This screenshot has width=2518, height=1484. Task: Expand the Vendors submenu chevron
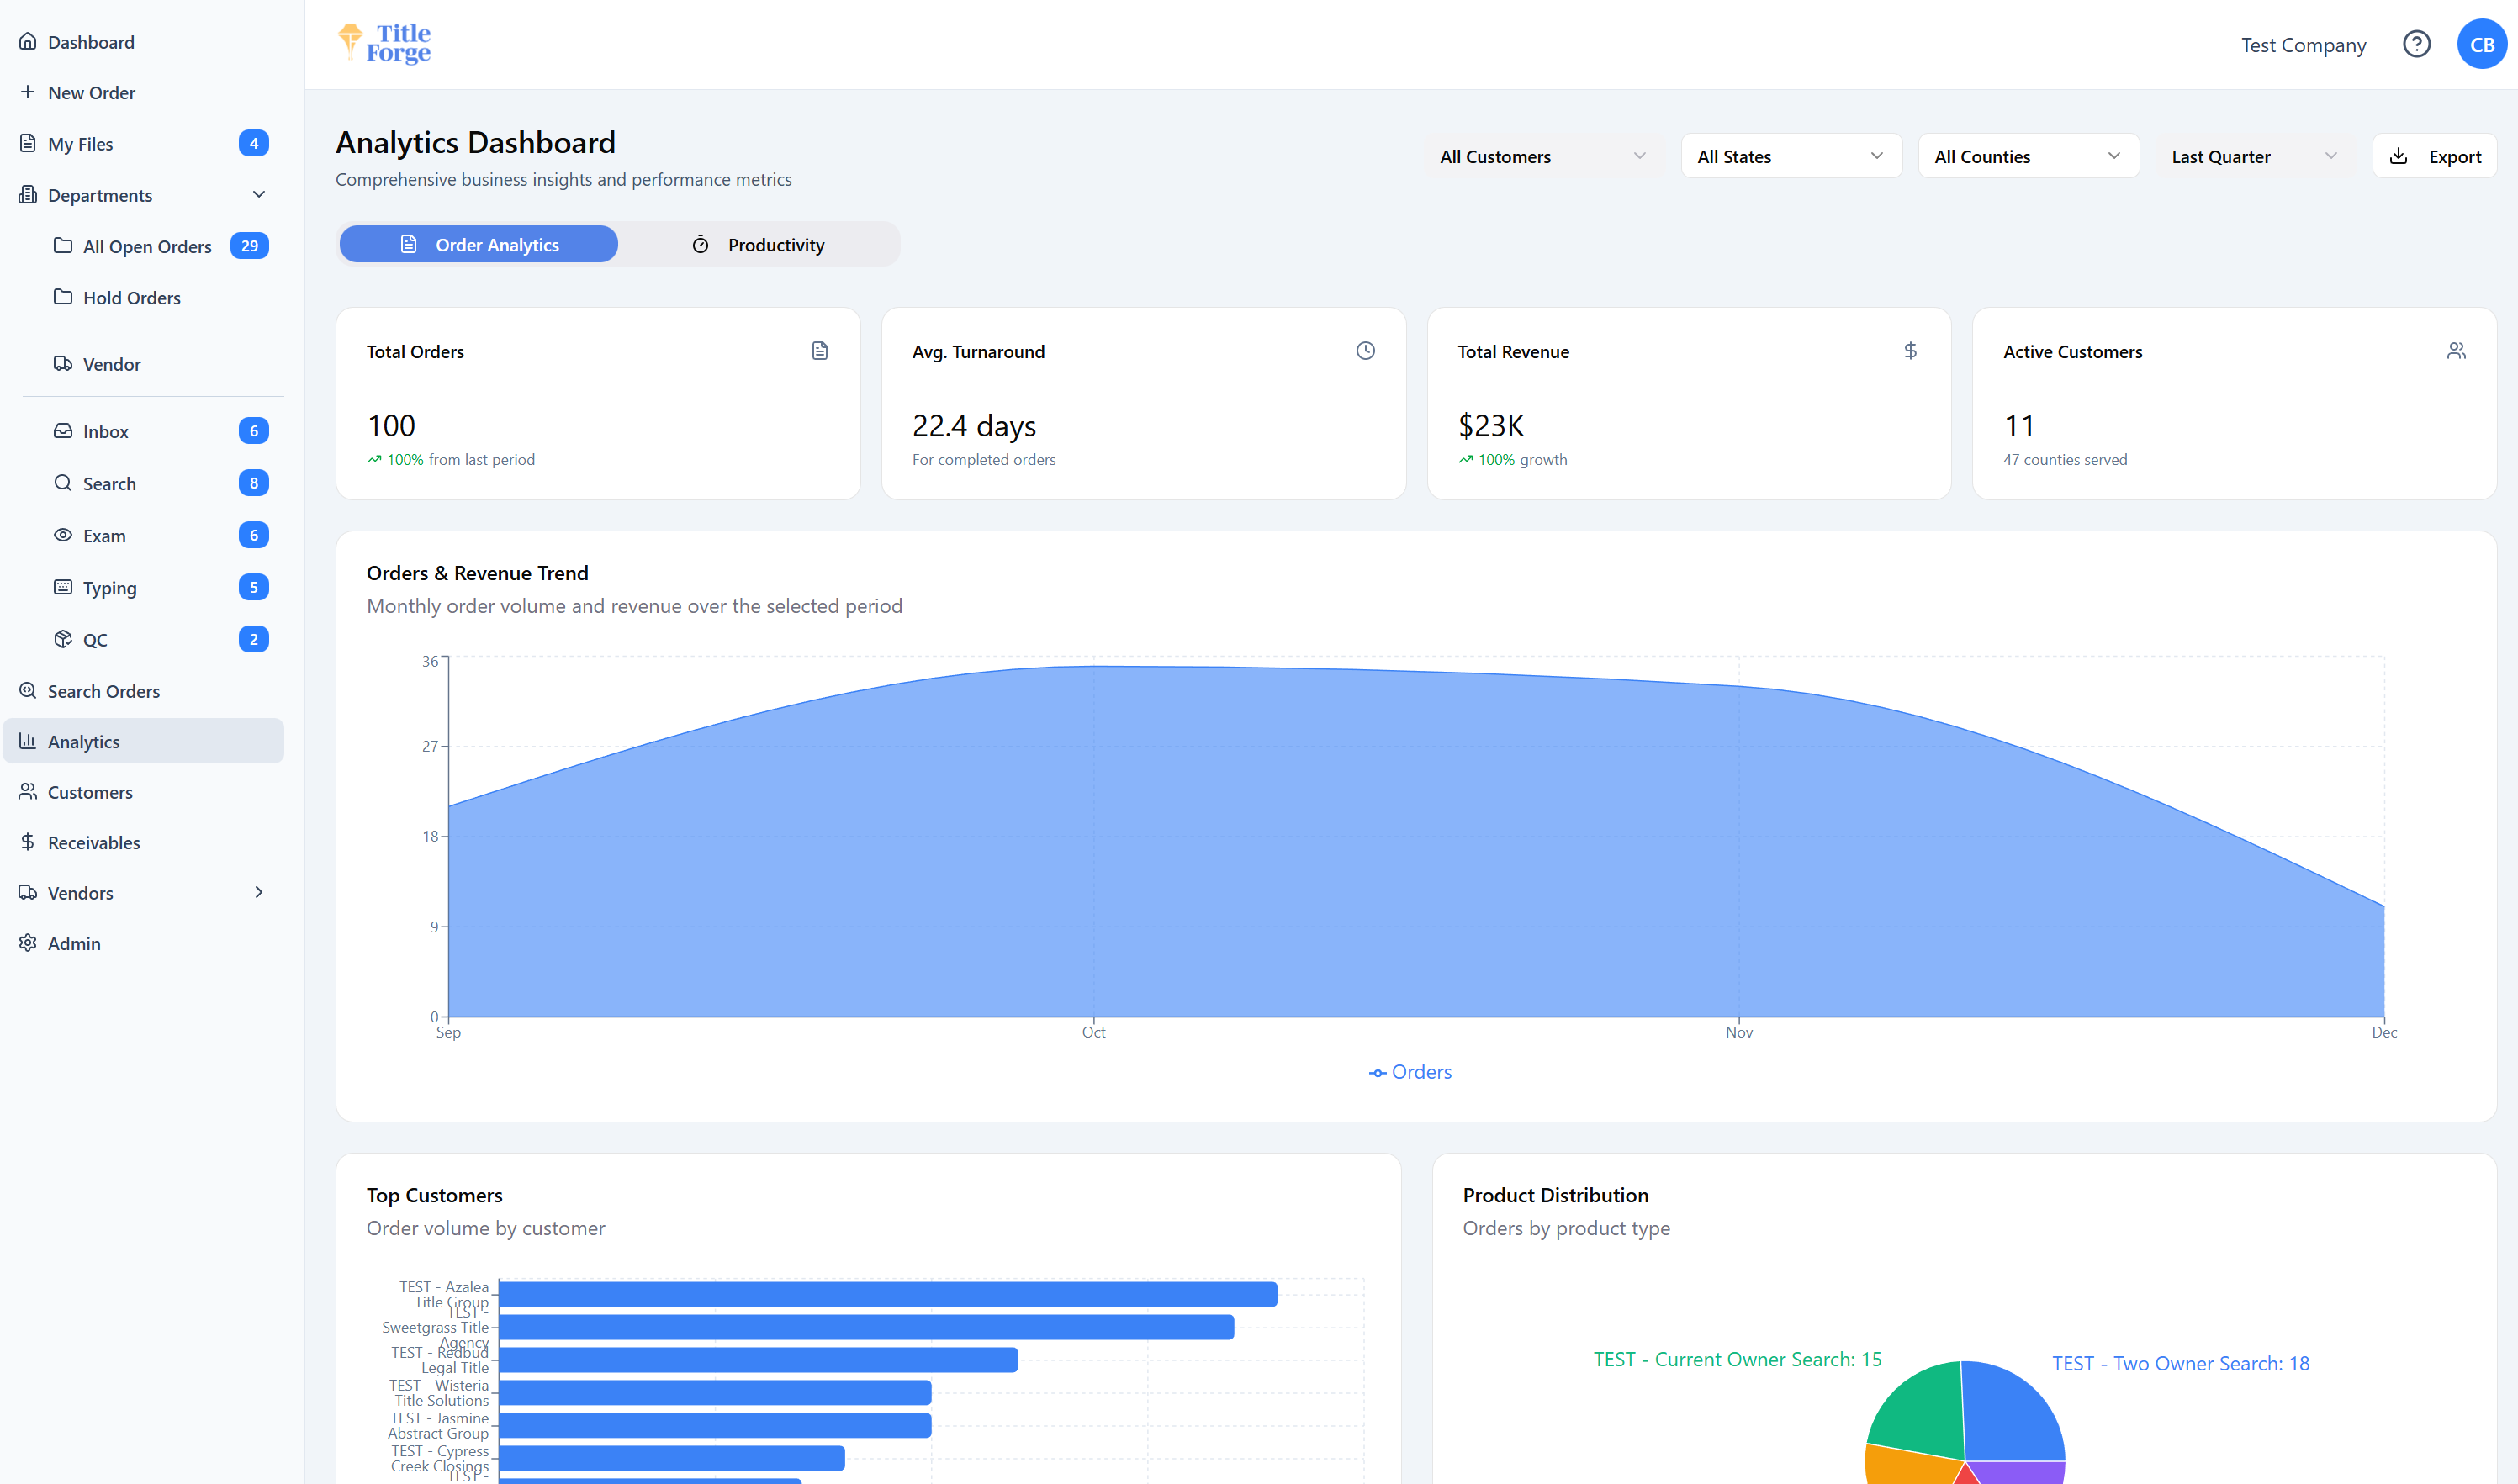tap(259, 892)
